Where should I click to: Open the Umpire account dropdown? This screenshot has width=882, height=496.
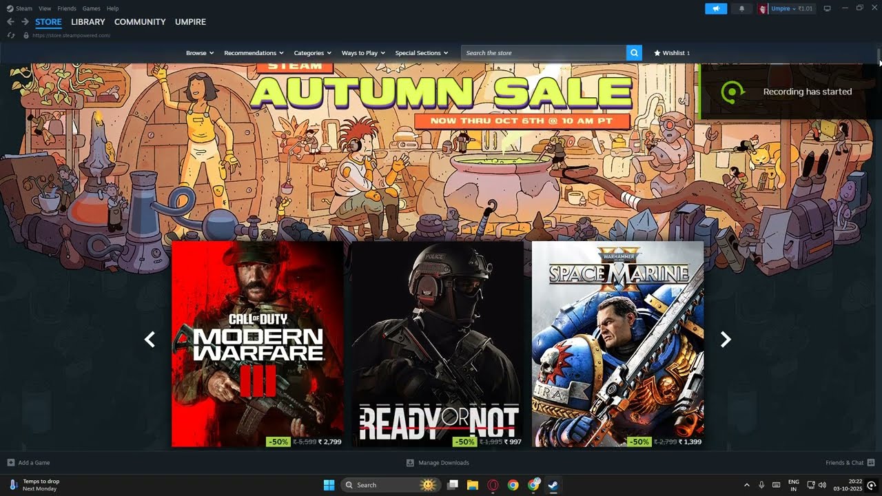pyautogui.click(x=783, y=8)
